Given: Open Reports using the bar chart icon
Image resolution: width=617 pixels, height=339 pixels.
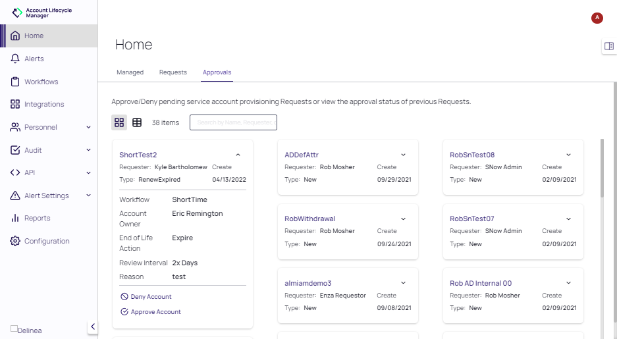Looking at the screenshot, I should pos(15,218).
